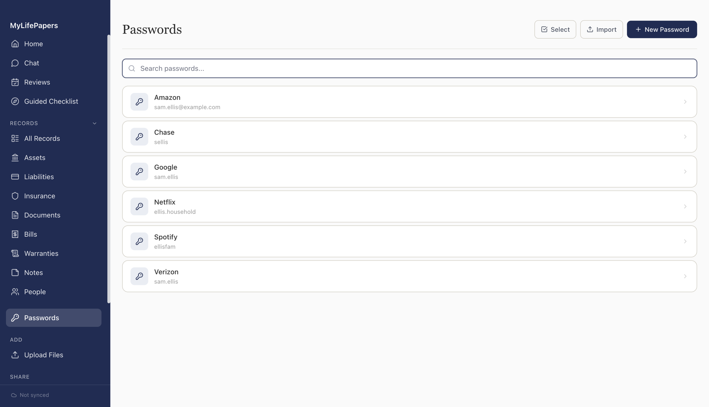The width and height of the screenshot is (709, 407).
Task: Click the All Records list icon
Action: 15,139
